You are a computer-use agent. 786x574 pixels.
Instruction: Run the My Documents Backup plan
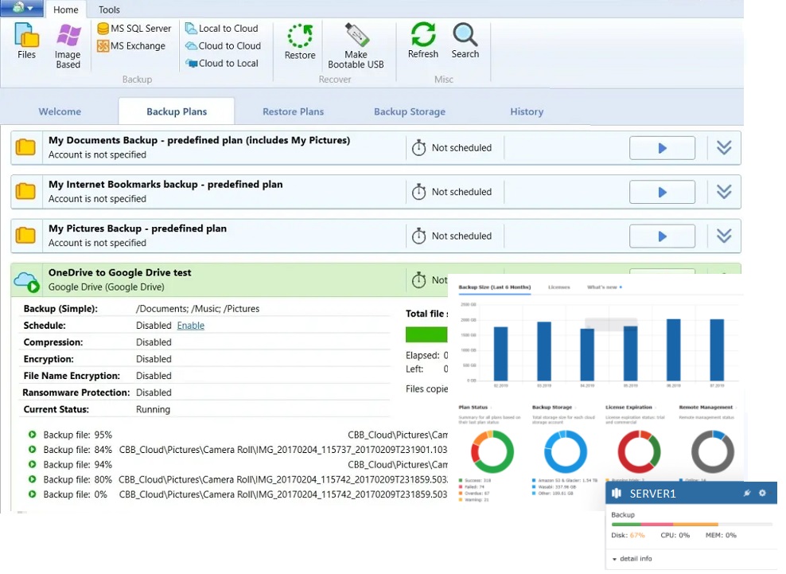662,148
